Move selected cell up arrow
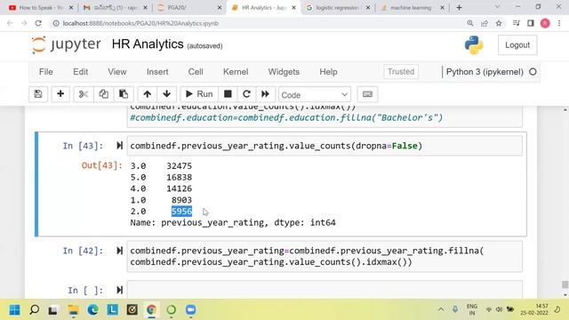 click(x=147, y=94)
